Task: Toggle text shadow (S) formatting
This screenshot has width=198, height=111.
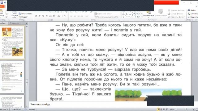Action: point(47,16)
